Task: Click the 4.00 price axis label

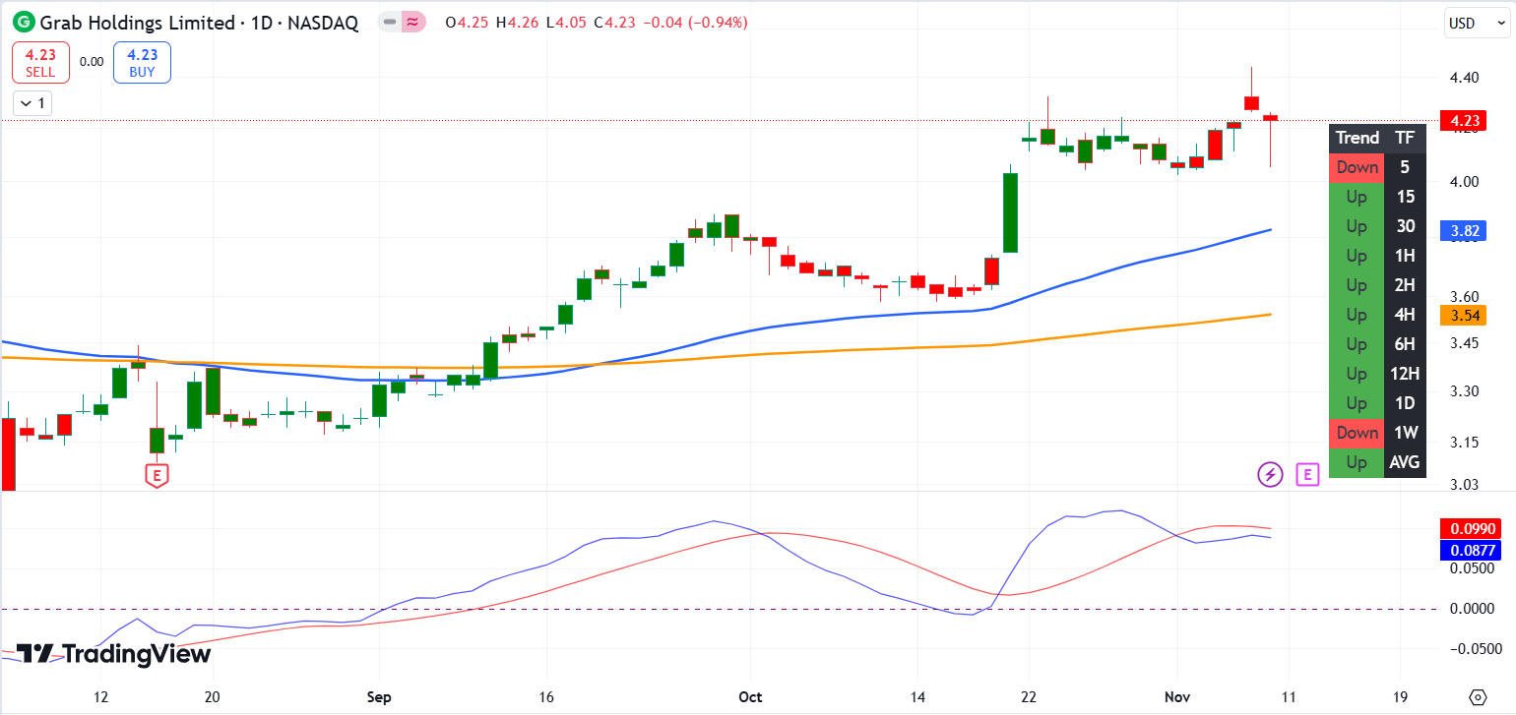Action: [1465, 182]
